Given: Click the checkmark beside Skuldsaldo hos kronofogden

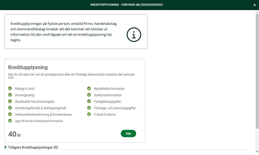Looking at the screenshot, I should click(10, 101).
